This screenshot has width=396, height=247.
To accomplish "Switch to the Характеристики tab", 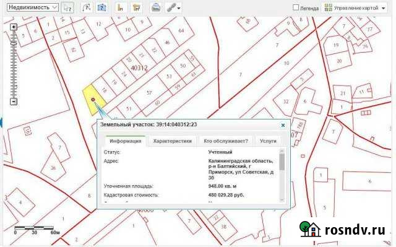I will [x=172, y=141].
